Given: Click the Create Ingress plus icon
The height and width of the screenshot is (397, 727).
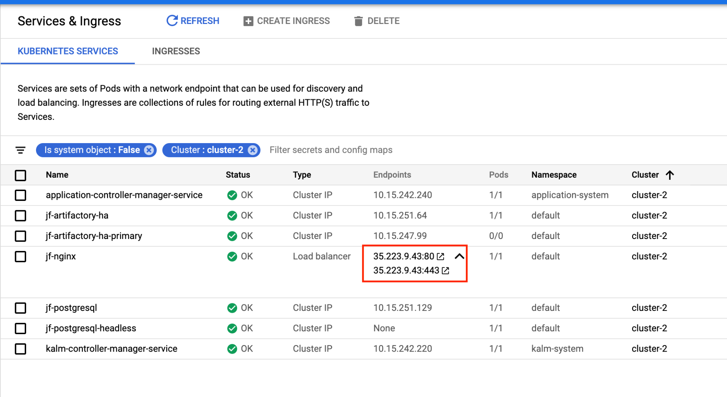Looking at the screenshot, I should [x=248, y=21].
